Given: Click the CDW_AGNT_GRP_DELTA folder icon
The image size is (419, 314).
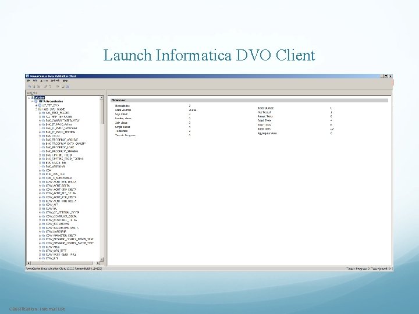Looking at the screenshot, I should (43, 190).
